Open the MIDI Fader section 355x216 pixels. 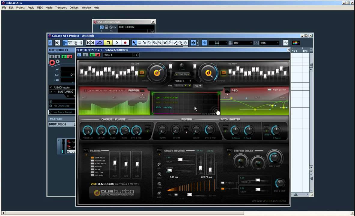pyautogui.click(x=62, y=119)
